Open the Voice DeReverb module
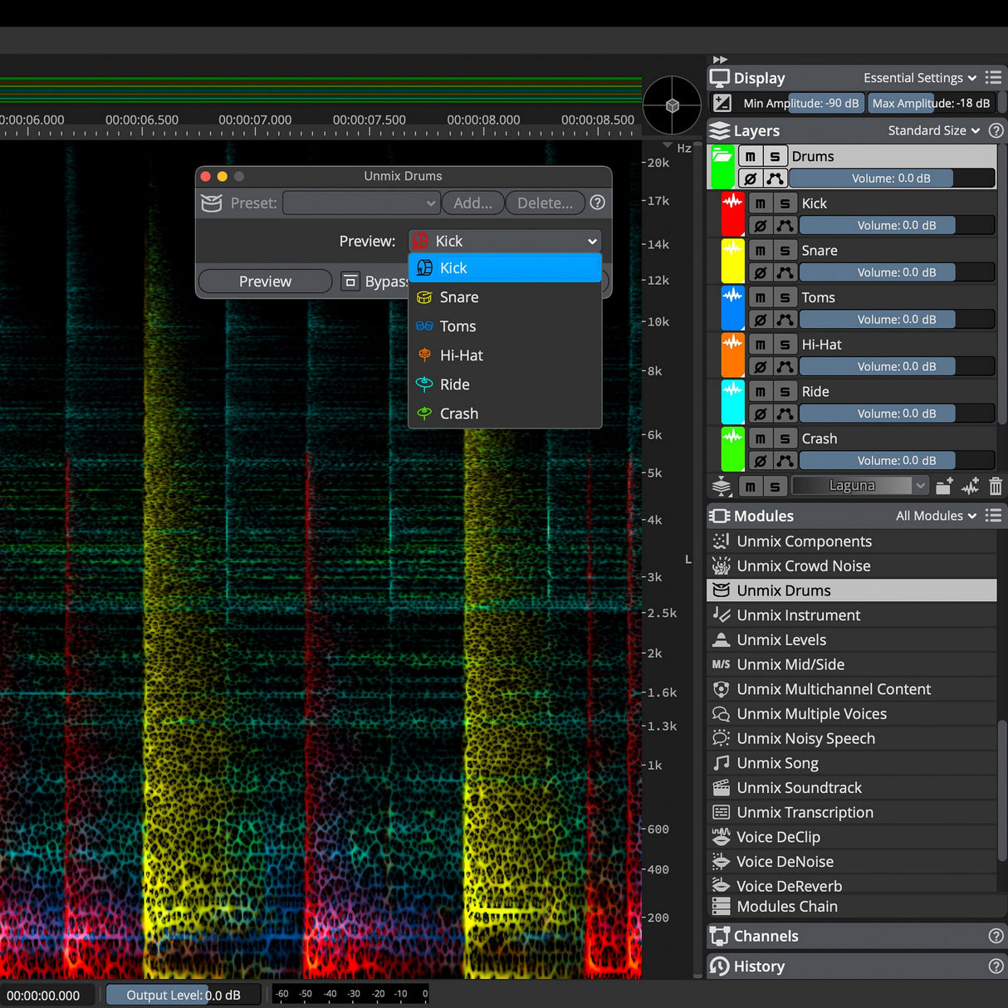This screenshot has width=1008, height=1008. point(787,885)
